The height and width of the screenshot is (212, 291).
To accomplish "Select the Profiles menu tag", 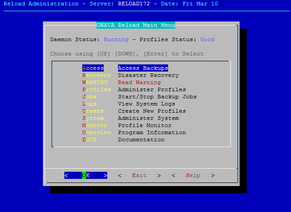I will [x=97, y=89].
